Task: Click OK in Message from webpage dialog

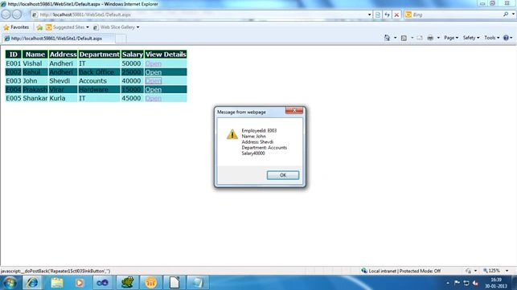Action: pos(283,175)
